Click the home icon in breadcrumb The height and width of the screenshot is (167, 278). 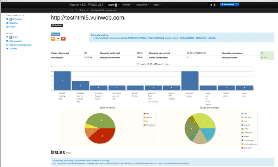click(x=71, y=10)
